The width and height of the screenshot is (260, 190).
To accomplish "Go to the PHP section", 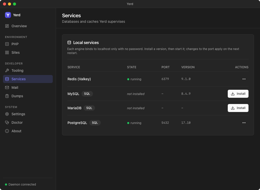I will coord(28,44).
